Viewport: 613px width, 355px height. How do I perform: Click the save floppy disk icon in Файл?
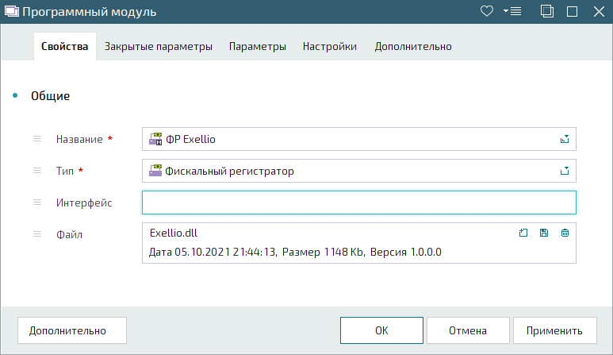point(543,233)
